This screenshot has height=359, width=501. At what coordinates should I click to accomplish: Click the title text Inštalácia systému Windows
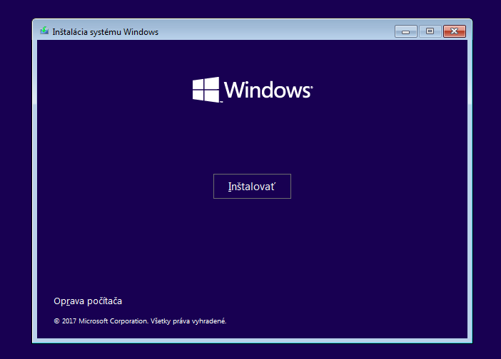tap(106, 32)
